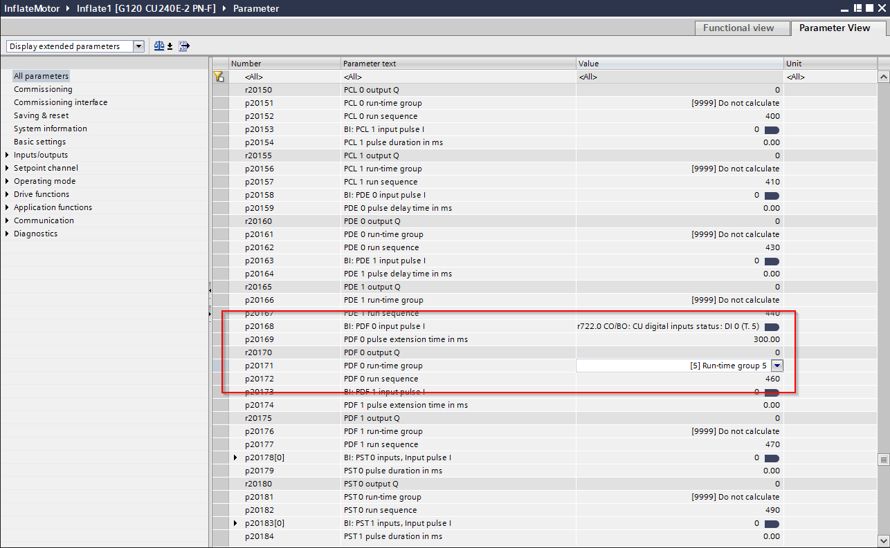Click the Value column header
The height and width of the screenshot is (548, 890).
(x=680, y=64)
